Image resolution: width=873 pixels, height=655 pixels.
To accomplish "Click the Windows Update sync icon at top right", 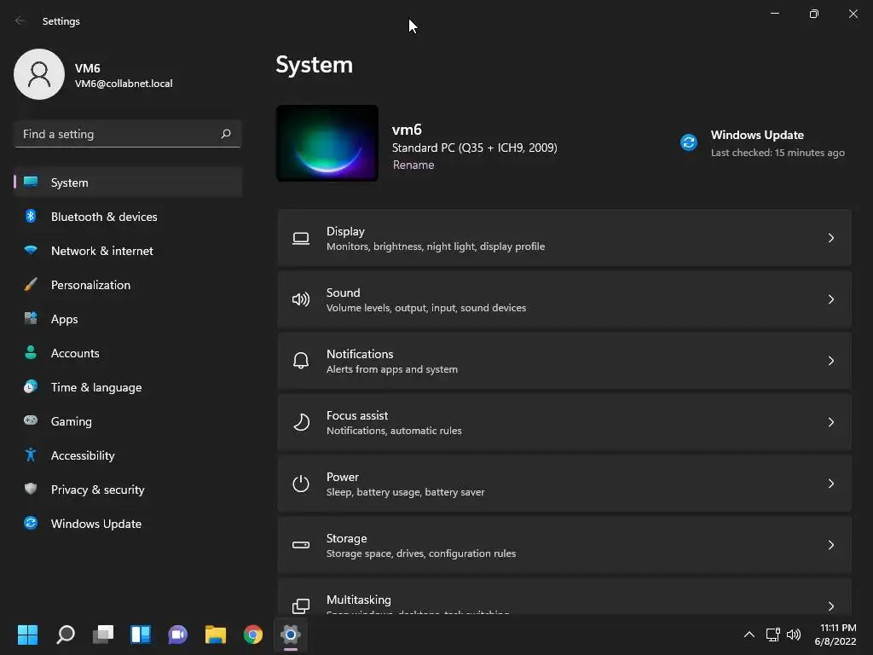I will coord(689,142).
